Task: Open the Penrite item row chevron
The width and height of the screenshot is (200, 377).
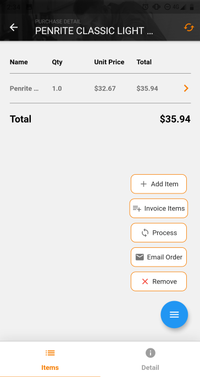Action: tap(186, 88)
